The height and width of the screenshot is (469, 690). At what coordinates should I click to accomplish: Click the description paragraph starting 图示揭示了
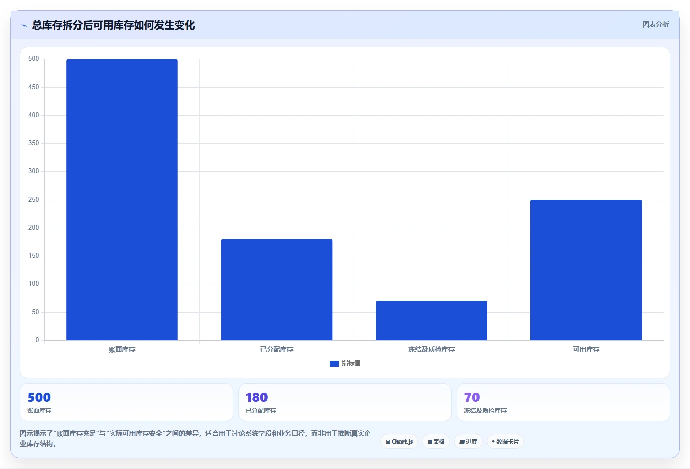click(195, 438)
